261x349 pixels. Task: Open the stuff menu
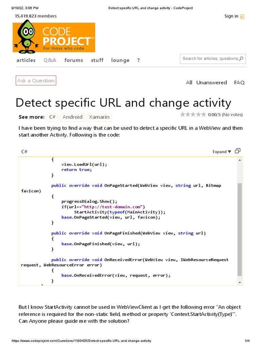pyautogui.click(x=97, y=60)
